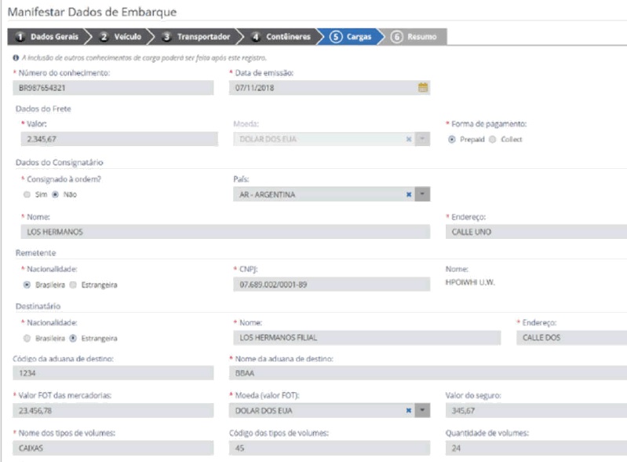Jump to the Contêineres step
This screenshot has height=462, width=627.
point(281,37)
